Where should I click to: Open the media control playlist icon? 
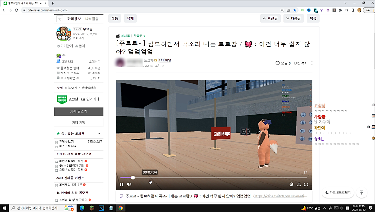[346, 10]
